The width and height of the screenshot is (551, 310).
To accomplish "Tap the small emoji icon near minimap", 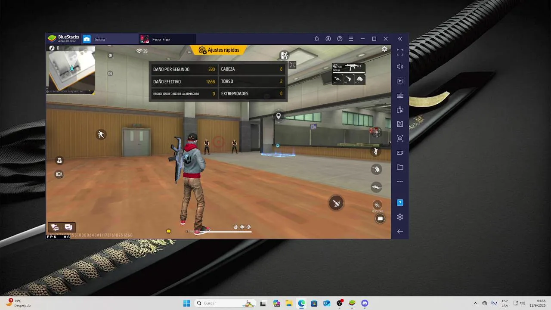I will [110, 55].
